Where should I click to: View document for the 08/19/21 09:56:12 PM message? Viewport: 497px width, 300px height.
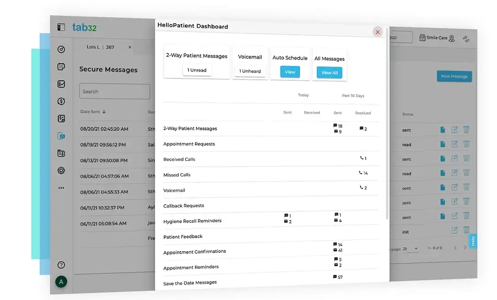443,144
